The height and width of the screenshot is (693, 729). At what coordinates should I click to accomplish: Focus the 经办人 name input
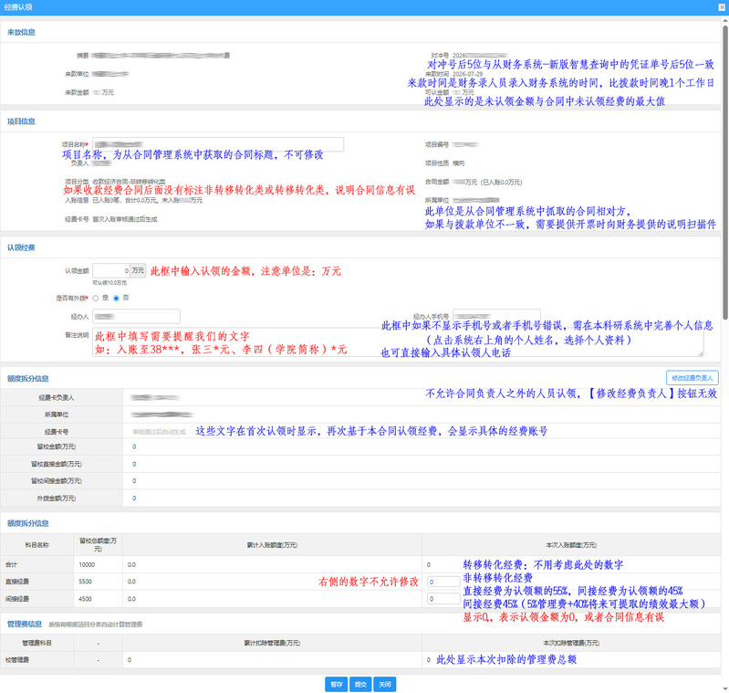[x=136, y=316]
